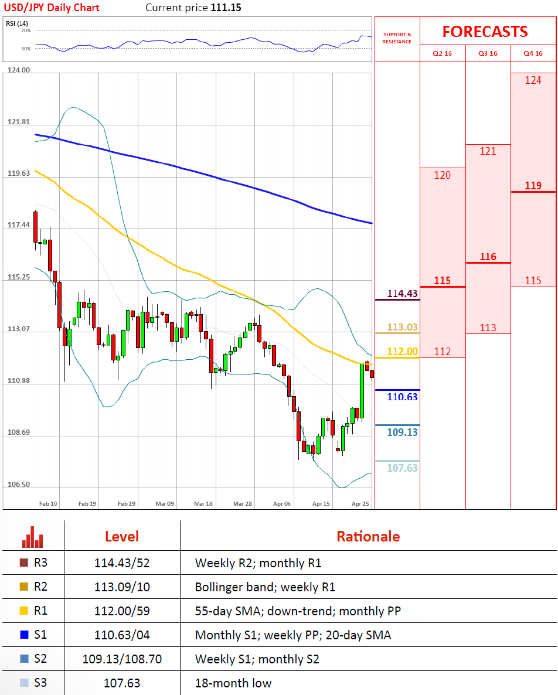The height and width of the screenshot is (695, 558).
Task: Click the RSI 30% level label
Action: [x=26, y=48]
